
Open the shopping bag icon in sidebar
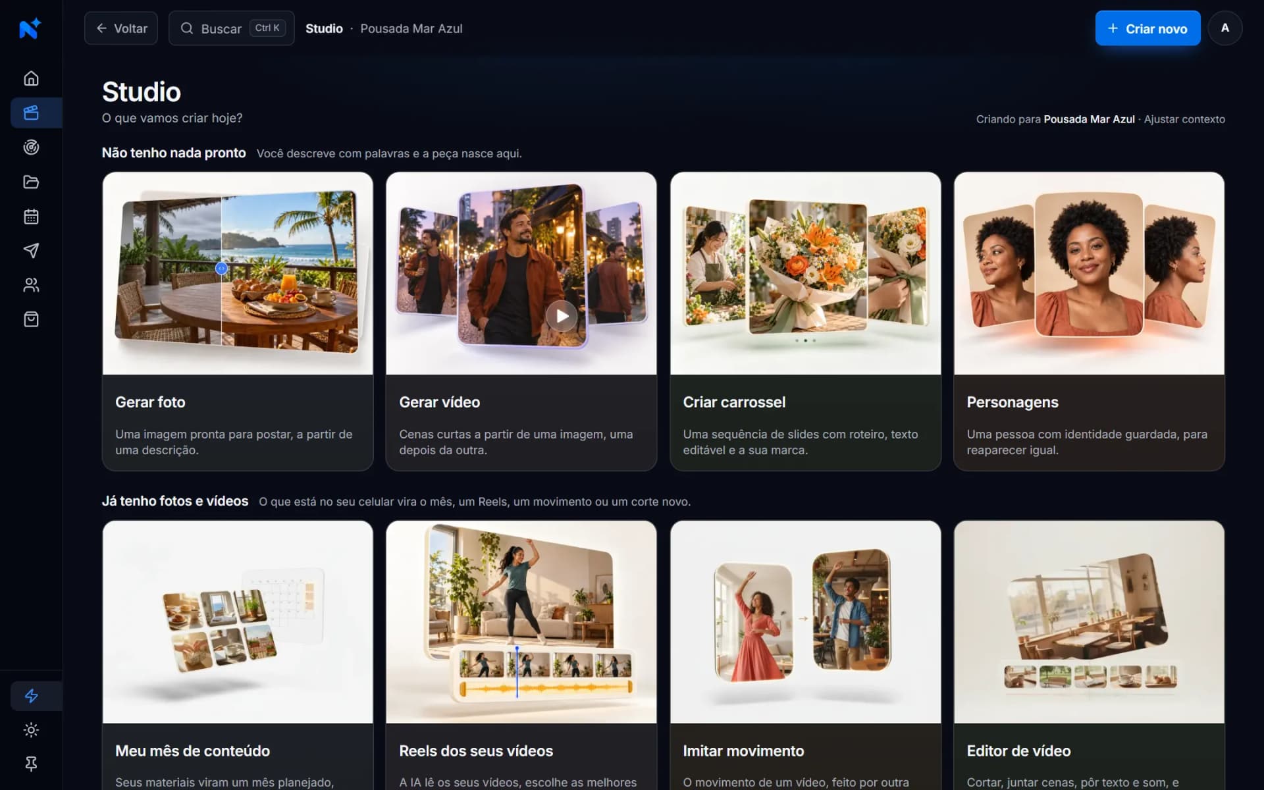point(31,319)
